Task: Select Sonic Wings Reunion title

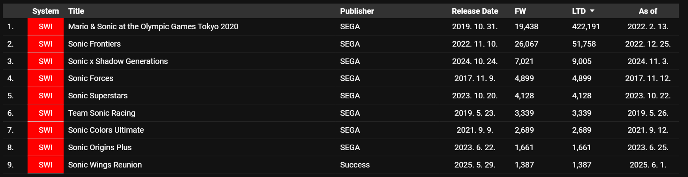Action: click(105, 165)
